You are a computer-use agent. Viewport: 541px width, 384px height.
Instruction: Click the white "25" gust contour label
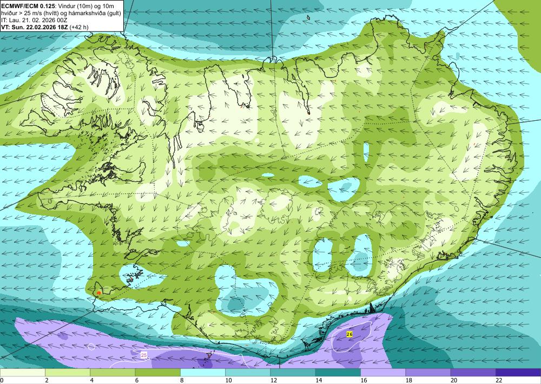click(144, 355)
